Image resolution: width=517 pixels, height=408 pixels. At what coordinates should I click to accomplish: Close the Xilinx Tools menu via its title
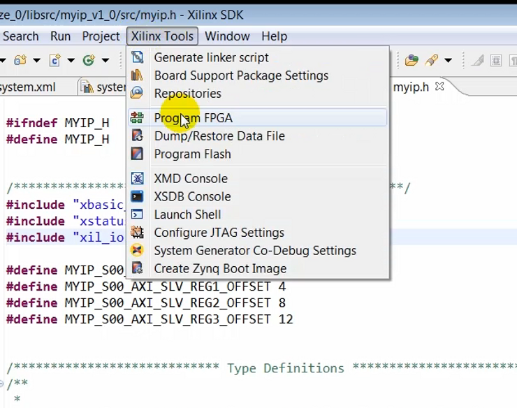[x=162, y=36]
